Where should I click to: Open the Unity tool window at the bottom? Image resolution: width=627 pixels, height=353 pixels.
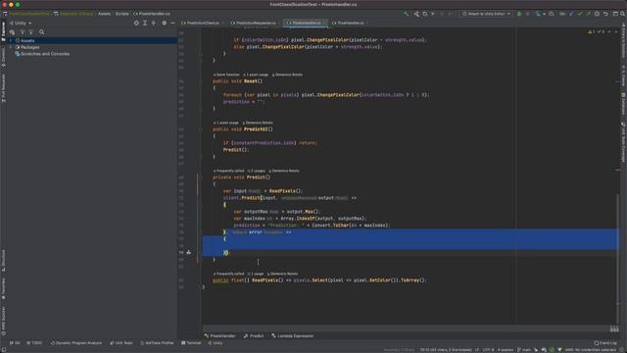(216, 343)
